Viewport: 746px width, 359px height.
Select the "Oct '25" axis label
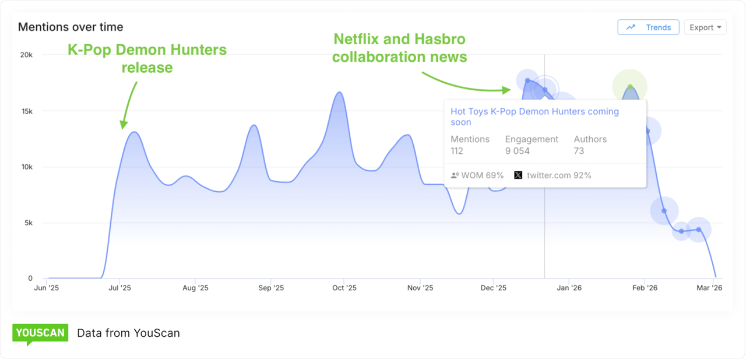click(x=344, y=287)
